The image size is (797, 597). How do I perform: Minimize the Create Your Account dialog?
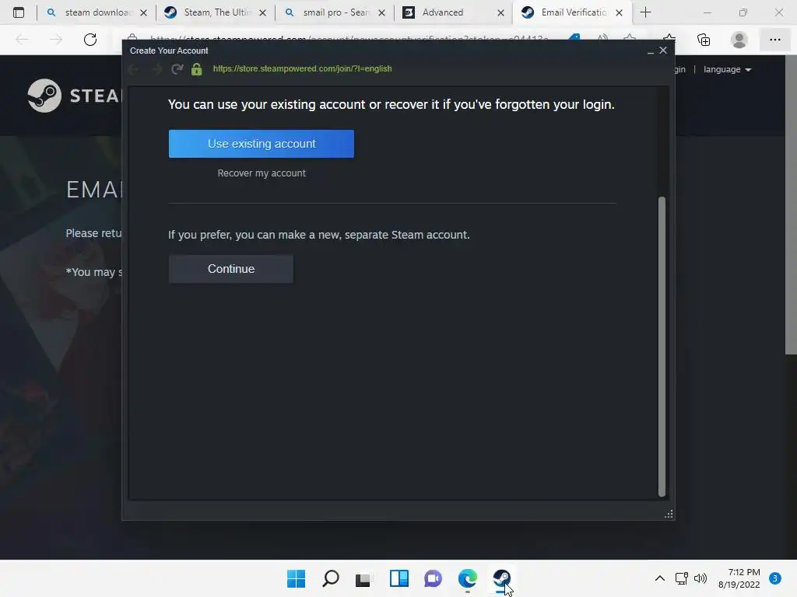(650, 51)
